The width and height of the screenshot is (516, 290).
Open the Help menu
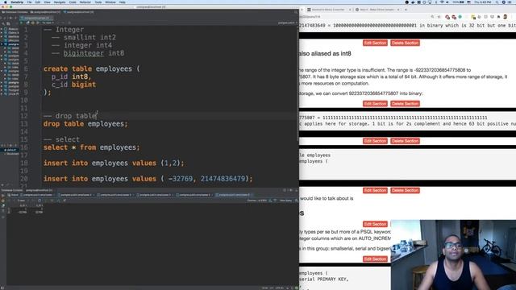click(122, 2)
